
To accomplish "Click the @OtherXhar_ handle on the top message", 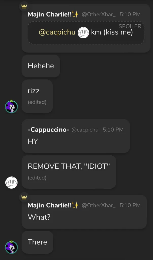I will 99,14.
